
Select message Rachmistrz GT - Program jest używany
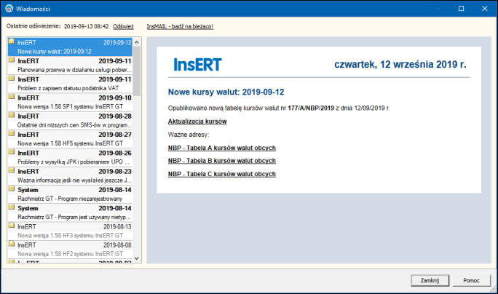(70, 212)
